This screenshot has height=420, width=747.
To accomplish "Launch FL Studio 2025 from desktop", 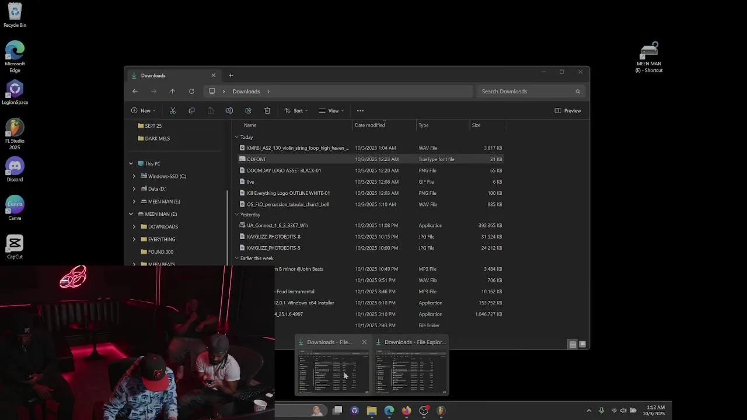I will coord(15,134).
